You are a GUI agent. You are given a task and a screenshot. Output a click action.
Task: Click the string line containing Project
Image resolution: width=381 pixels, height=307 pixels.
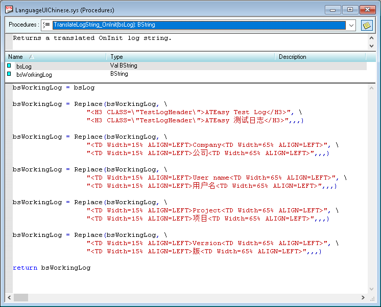(212, 210)
